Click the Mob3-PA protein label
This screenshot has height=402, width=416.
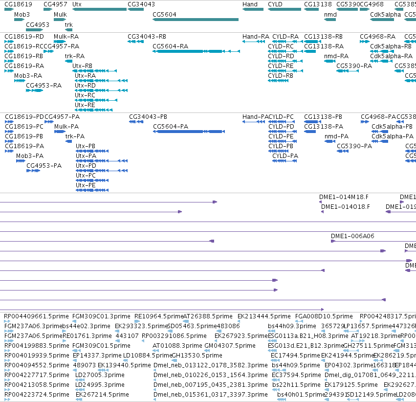(30, 156)
